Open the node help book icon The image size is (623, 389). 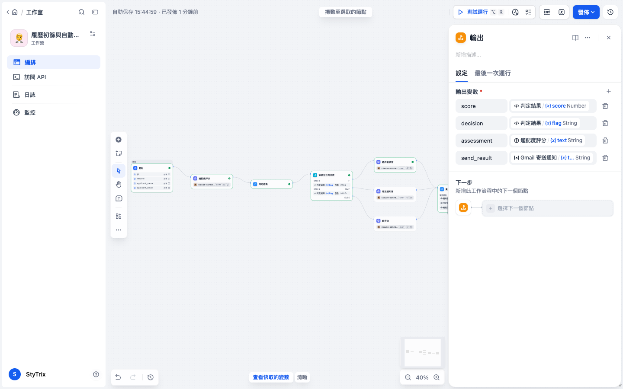(x=575, y=38)
